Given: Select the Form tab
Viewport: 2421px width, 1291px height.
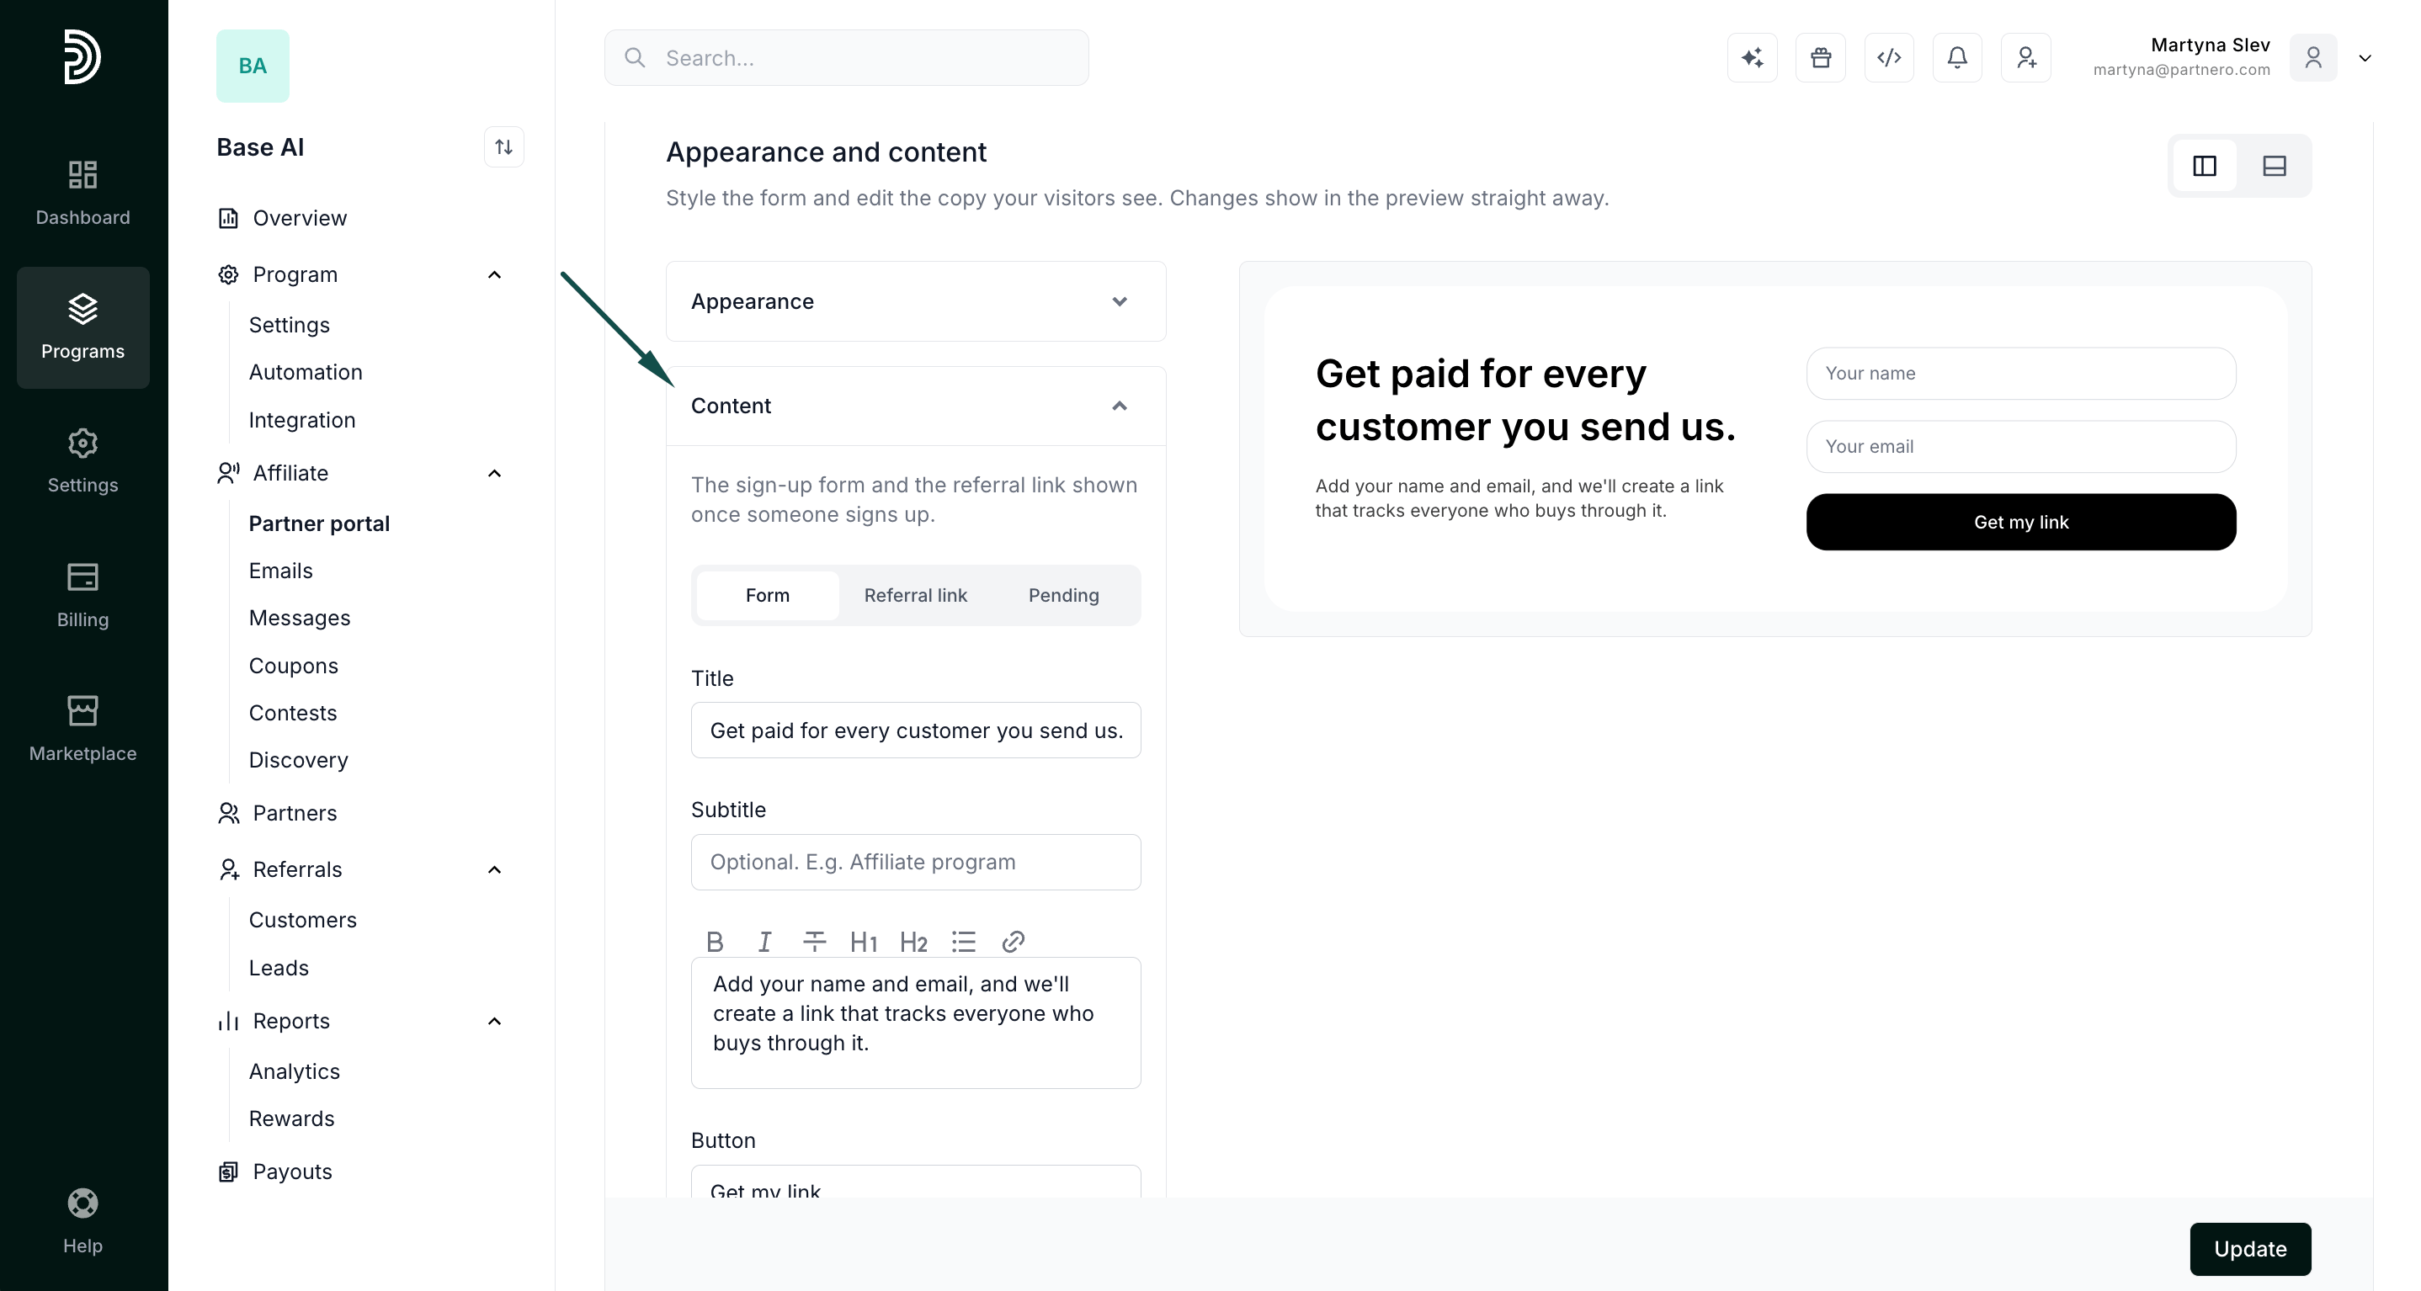Looking at the screenshot, I should click(x=768, y=595).
